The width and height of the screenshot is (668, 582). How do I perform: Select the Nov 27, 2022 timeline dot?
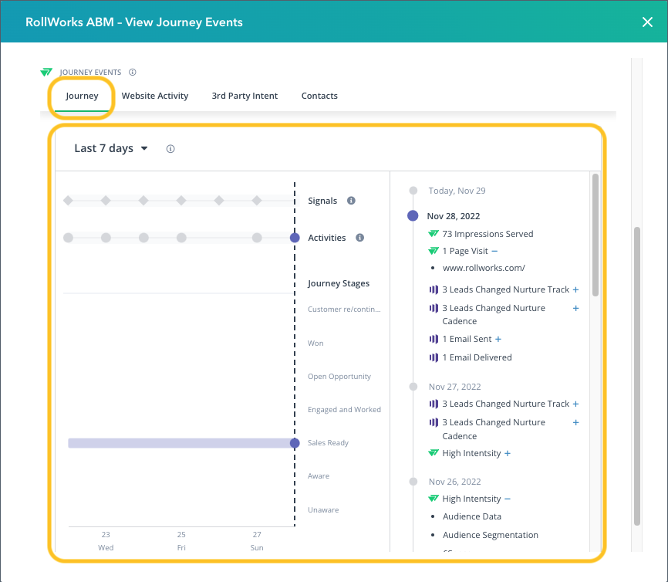pyautogui.click(x=413, y=387)
